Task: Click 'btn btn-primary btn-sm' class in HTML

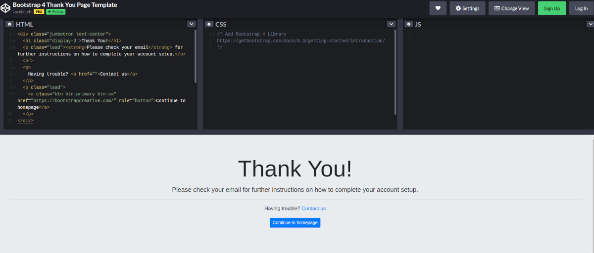Action: (x=85, y=94)
